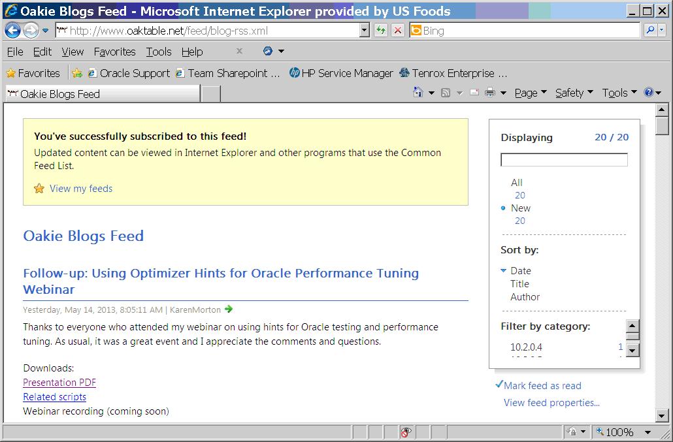Screen dimensions: 673x442
Task: Expand the Home button dropdown arrow
Action: click(431, 93)
